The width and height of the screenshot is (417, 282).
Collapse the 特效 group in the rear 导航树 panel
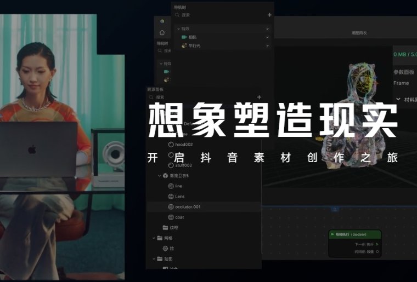(161, 64)
